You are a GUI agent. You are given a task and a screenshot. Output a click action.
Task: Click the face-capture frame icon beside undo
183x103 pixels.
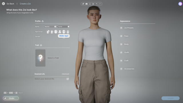(93, 4)
